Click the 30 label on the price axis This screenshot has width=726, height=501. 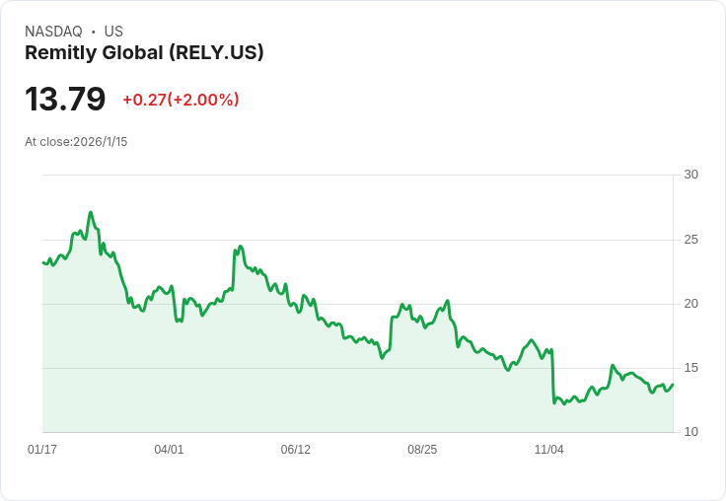coord(690,175)
